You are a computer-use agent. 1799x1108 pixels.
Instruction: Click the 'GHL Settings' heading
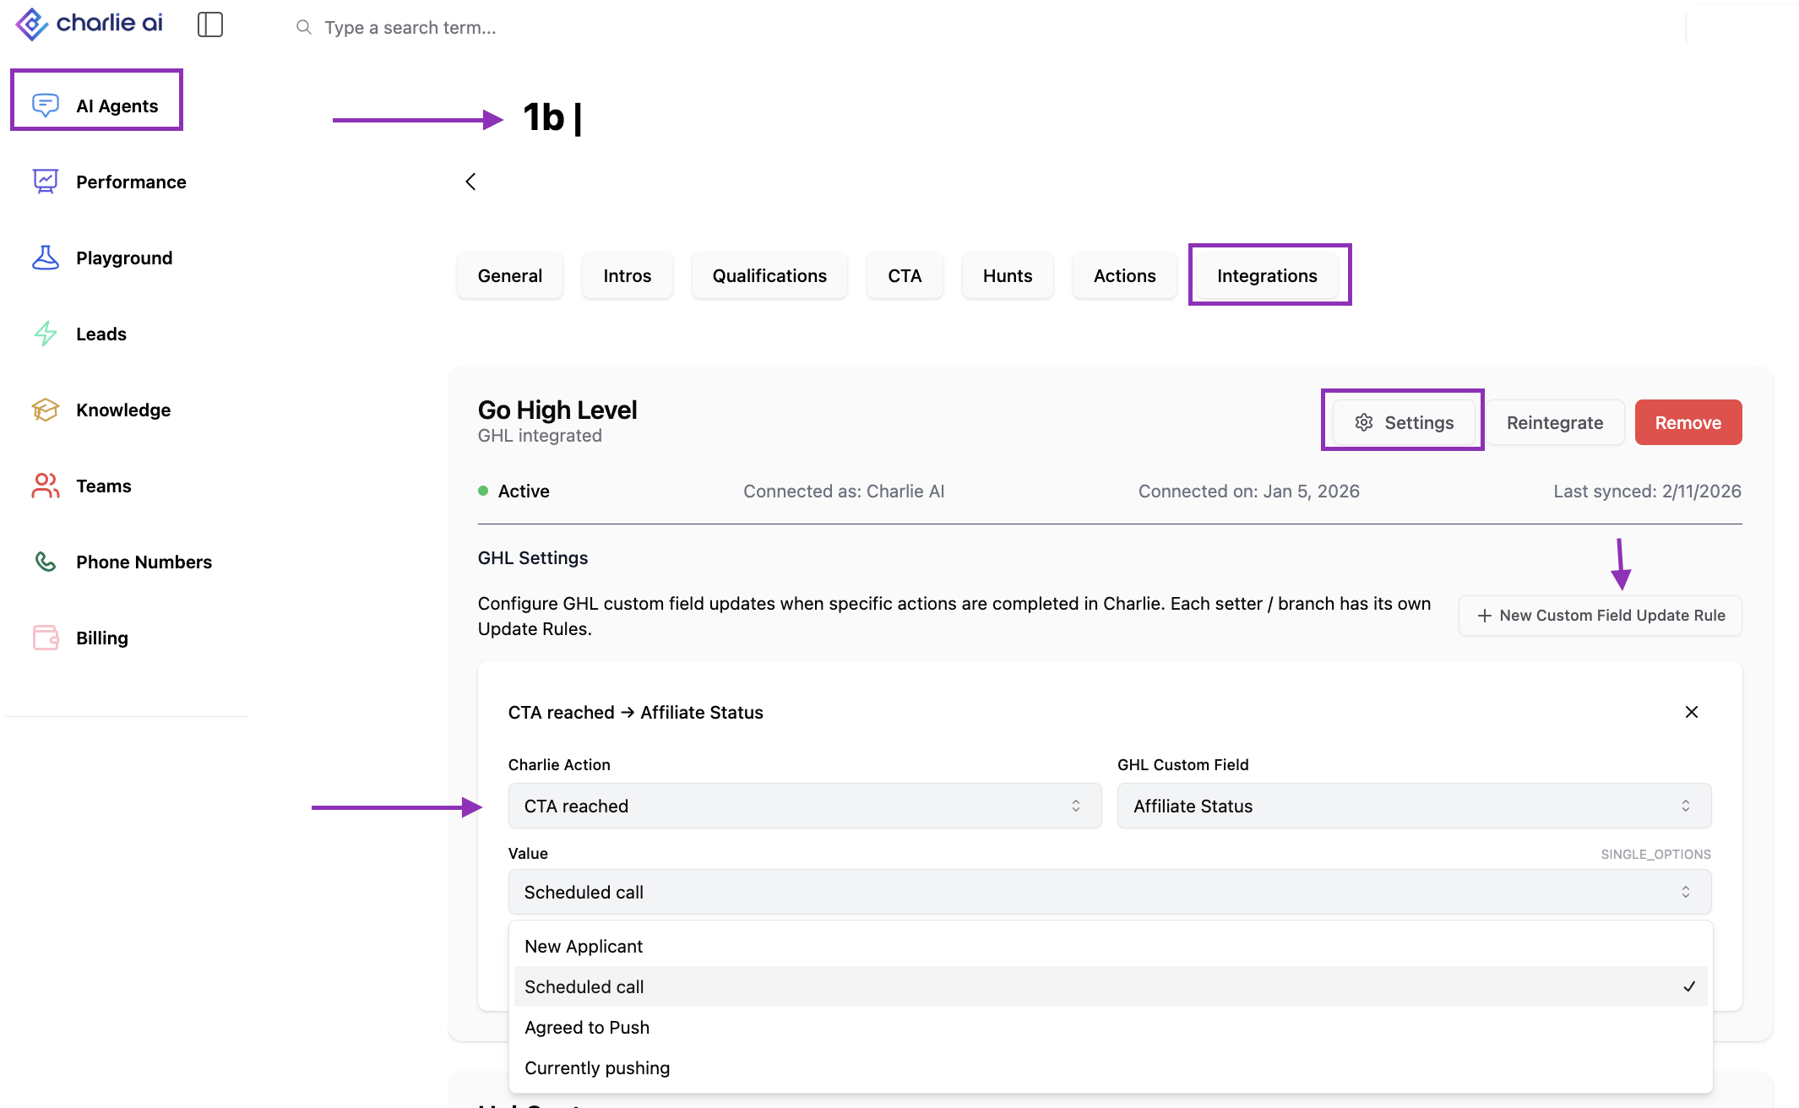533,557
